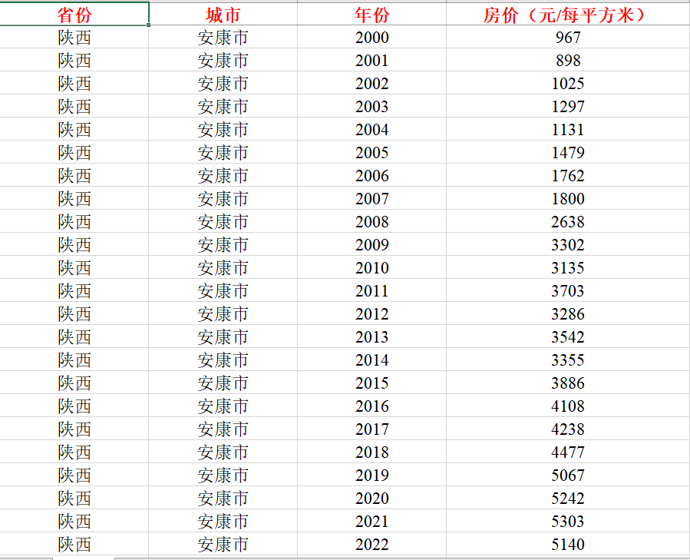This screenshot has width=690, height=560.
Task: Select the price cell 4477
Action: coord(568,452)
